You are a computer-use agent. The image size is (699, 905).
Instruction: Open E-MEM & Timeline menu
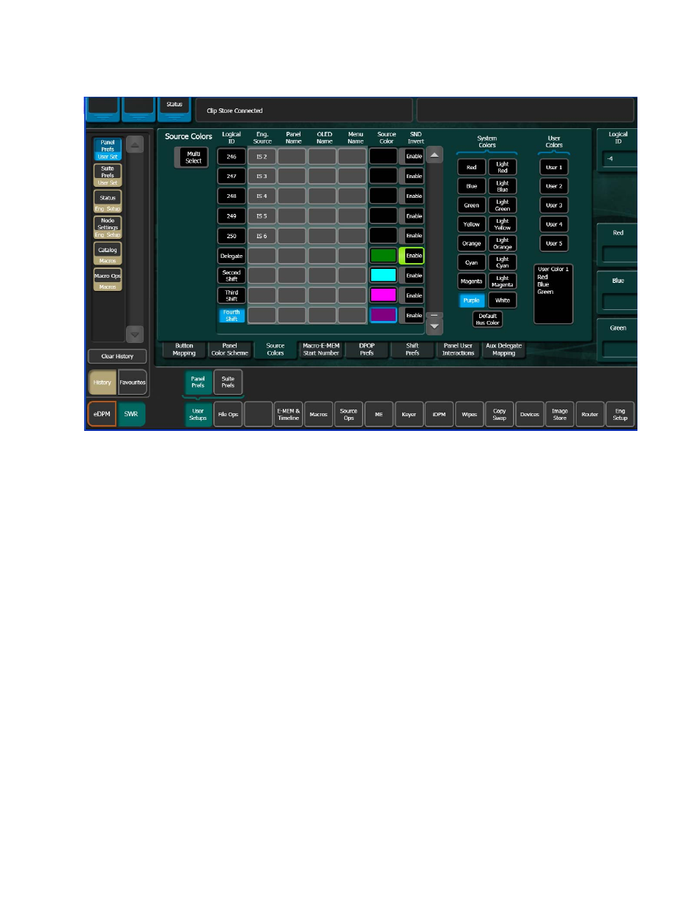click(288, 414)
